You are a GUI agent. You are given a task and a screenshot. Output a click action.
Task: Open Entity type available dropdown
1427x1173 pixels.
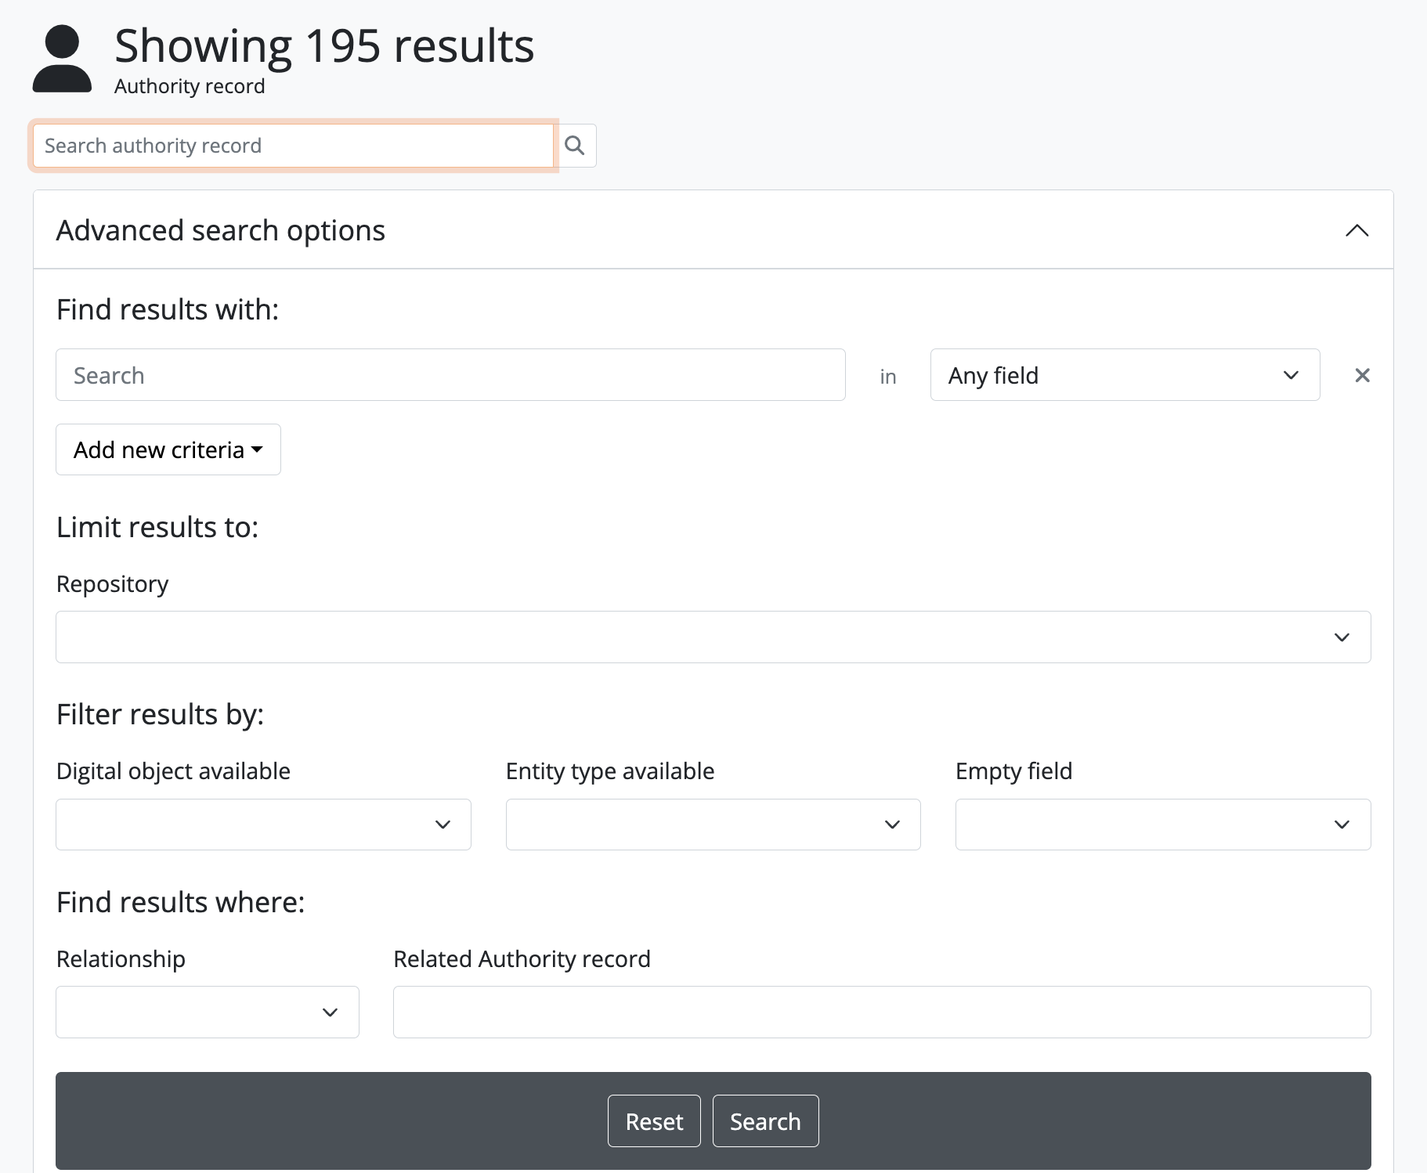[x=713, y=825]
